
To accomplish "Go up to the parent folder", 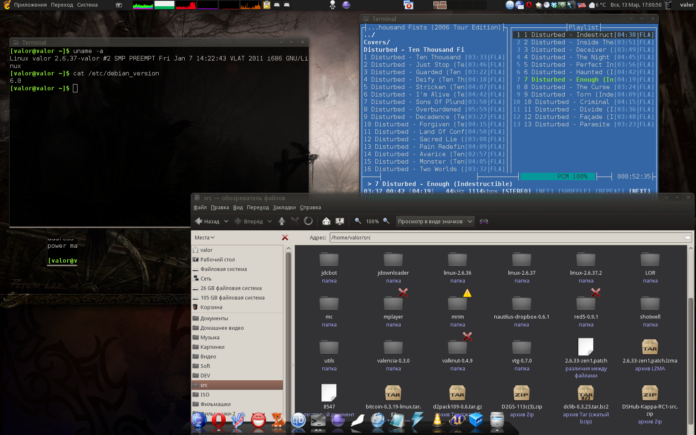I will [x=282, y=221].
